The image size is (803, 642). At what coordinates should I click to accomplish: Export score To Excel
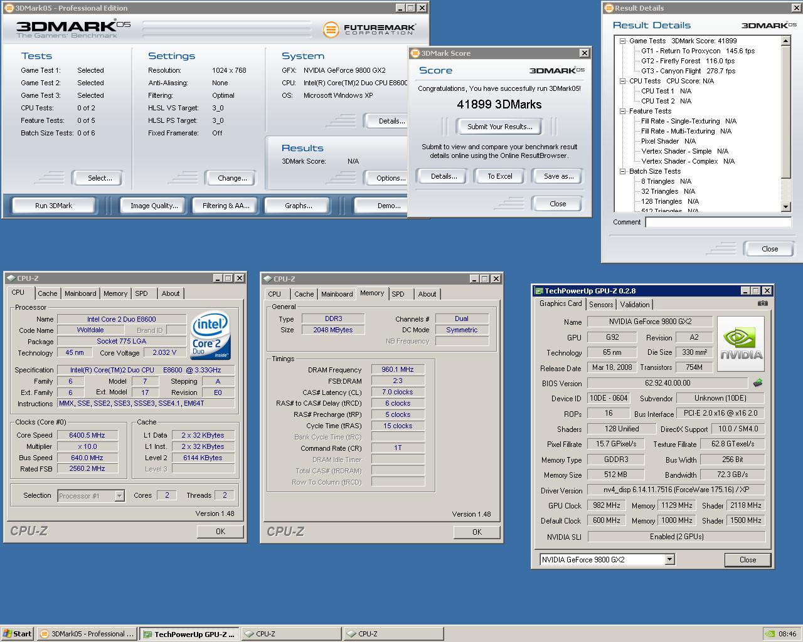500,176
